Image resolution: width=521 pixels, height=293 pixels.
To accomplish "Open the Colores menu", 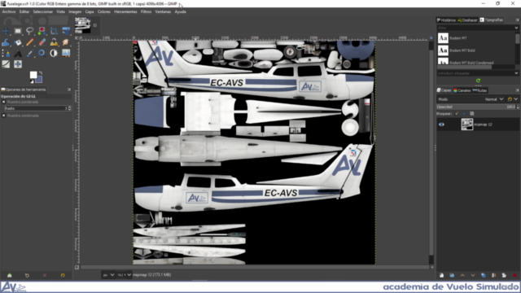I will click(103, 11).
